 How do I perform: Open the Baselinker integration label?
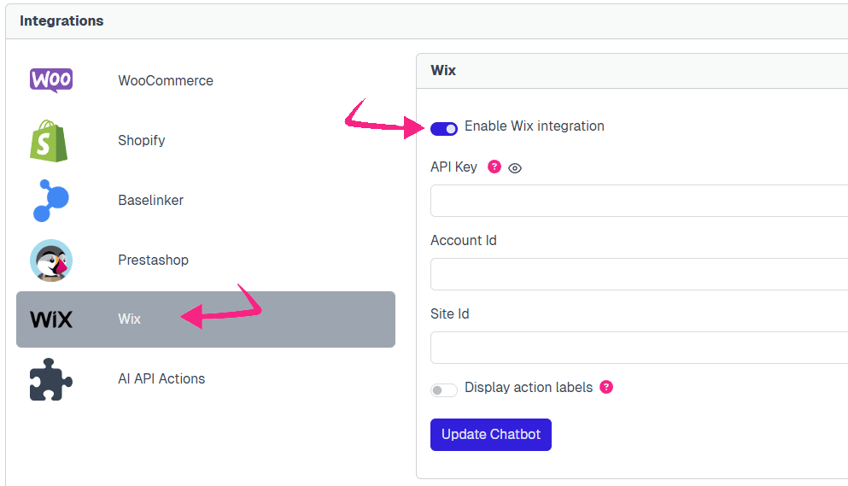click(151, 201)
